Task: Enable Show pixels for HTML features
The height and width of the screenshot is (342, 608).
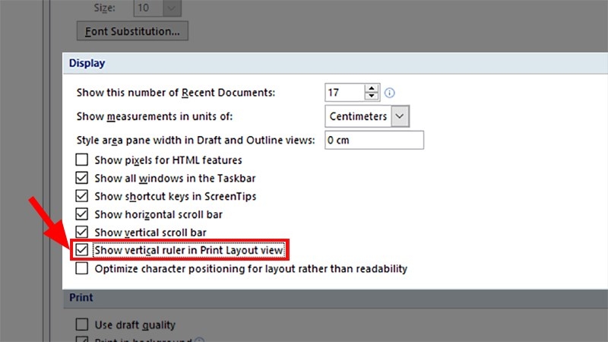Action: [x=81, y=160]
